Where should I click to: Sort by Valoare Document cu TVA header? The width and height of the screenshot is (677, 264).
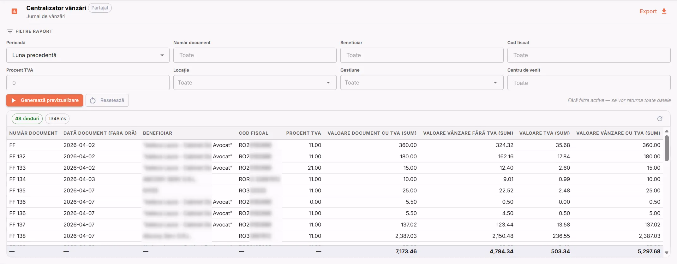click(x=372, y=133)
